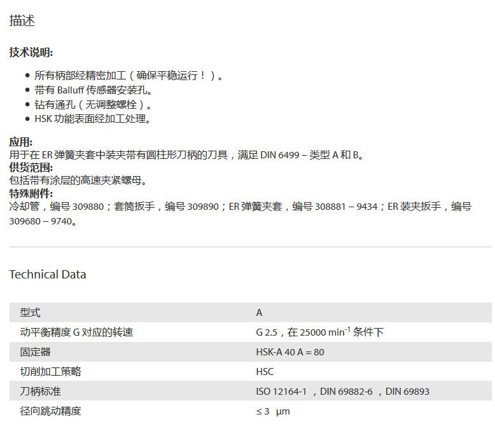
Task: Click the 高速夹紧螺母 delivery scope text
Action: click(x=78, y=181)
